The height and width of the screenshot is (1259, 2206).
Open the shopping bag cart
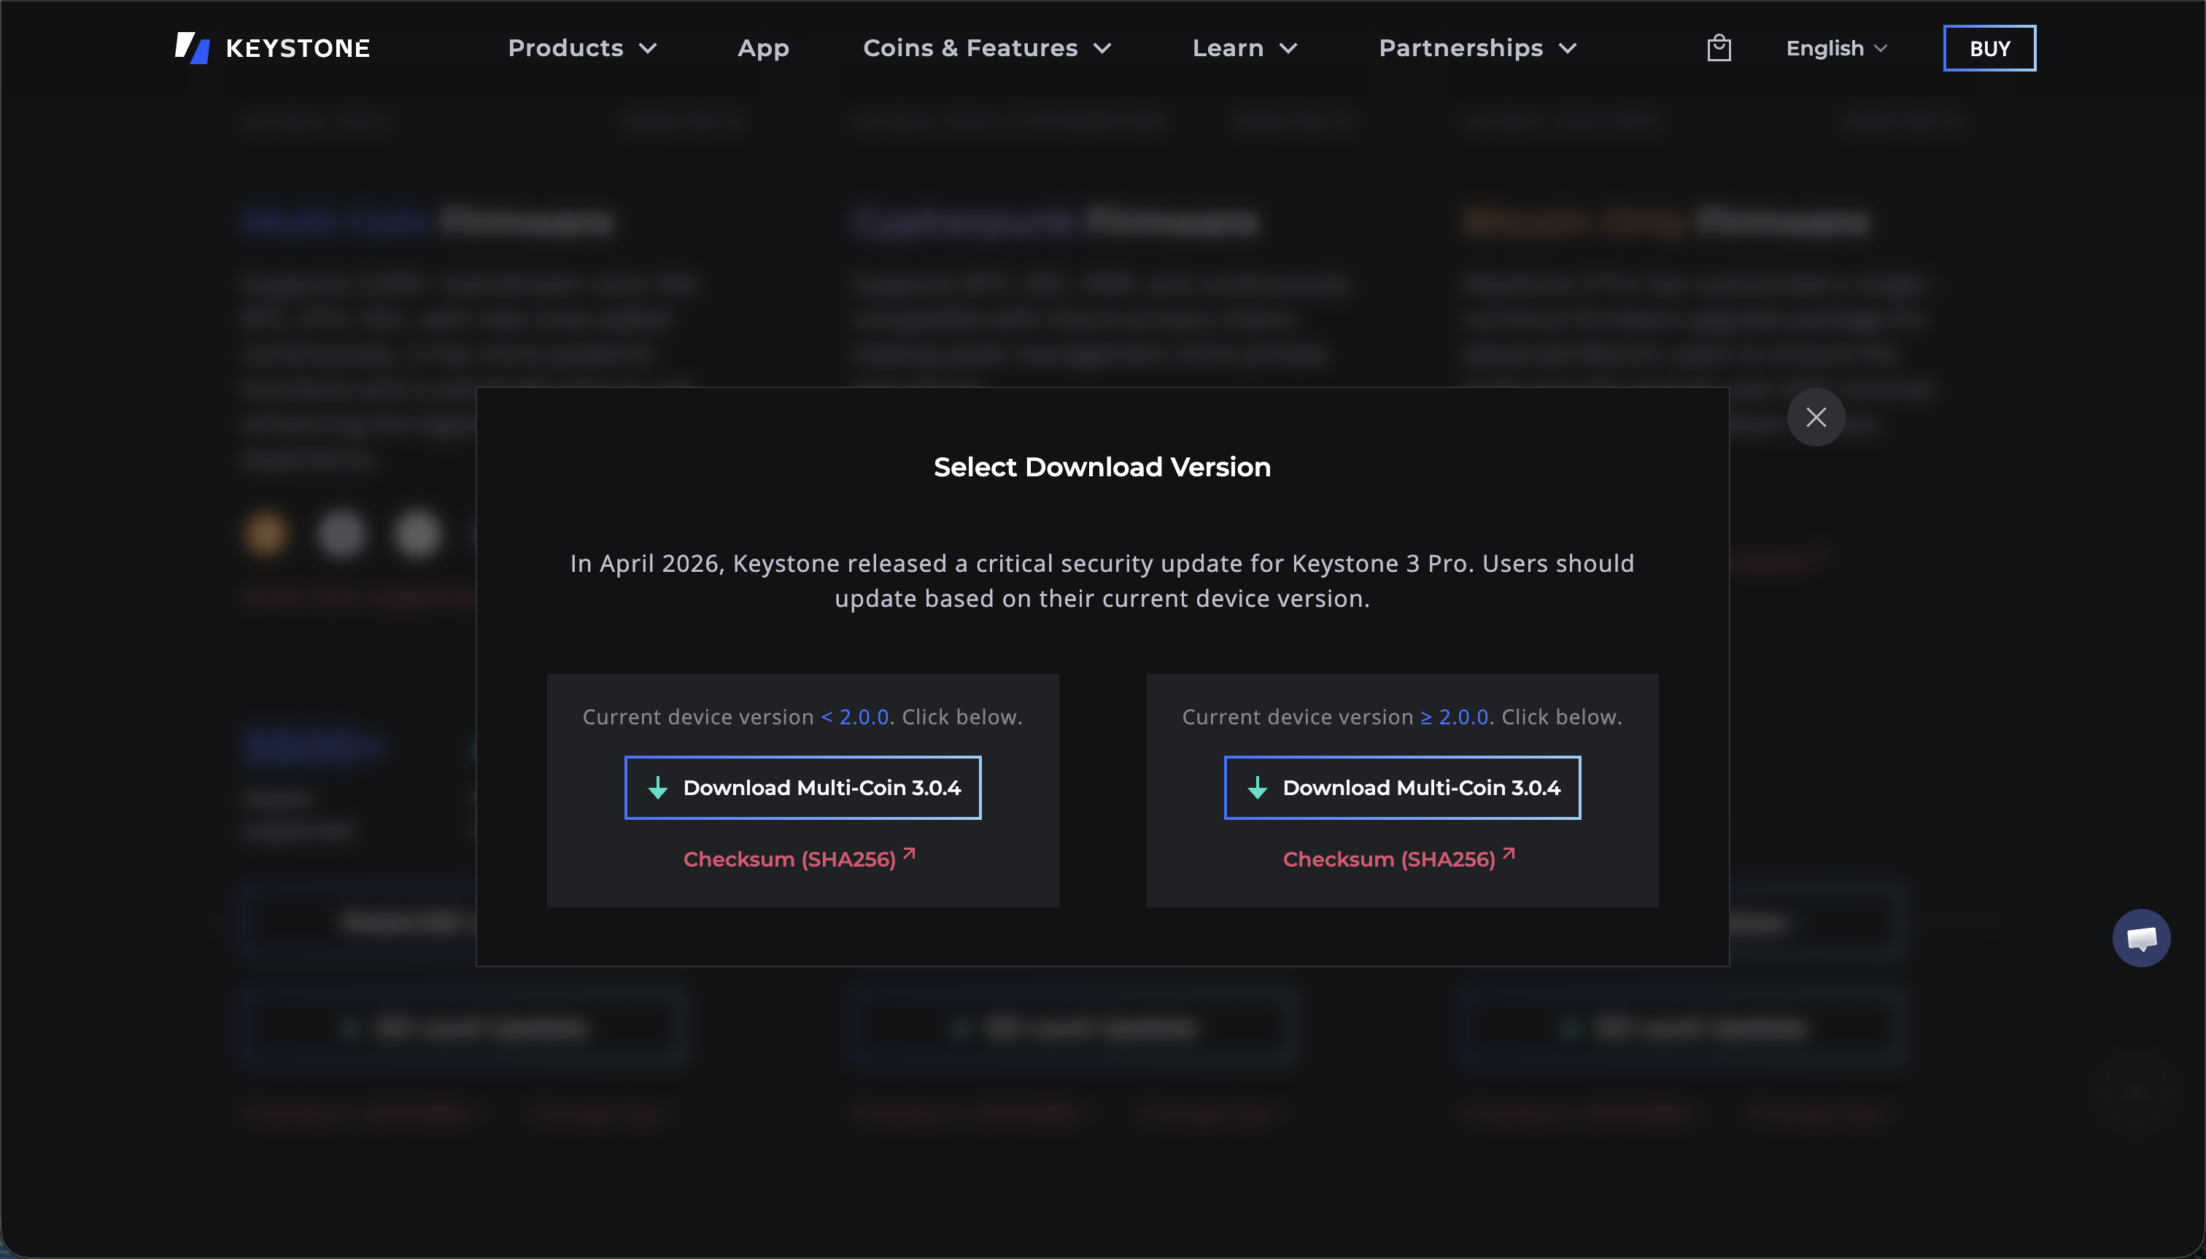1719,47
